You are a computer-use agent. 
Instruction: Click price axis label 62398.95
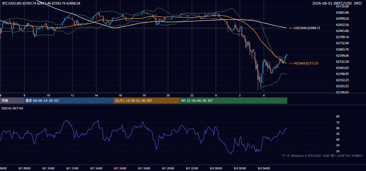click(x=342, y=74)
